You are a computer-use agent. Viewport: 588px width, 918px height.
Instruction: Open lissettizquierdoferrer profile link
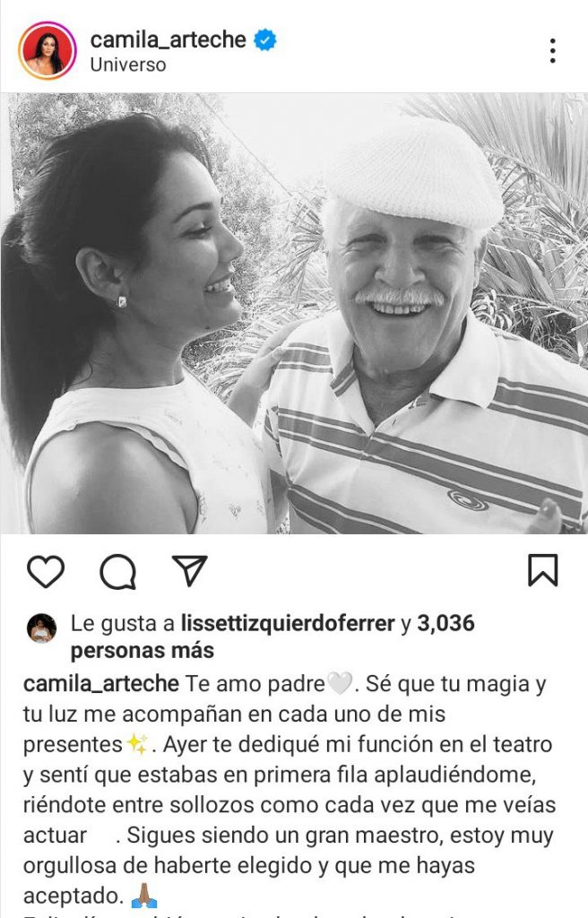point(288,624)
